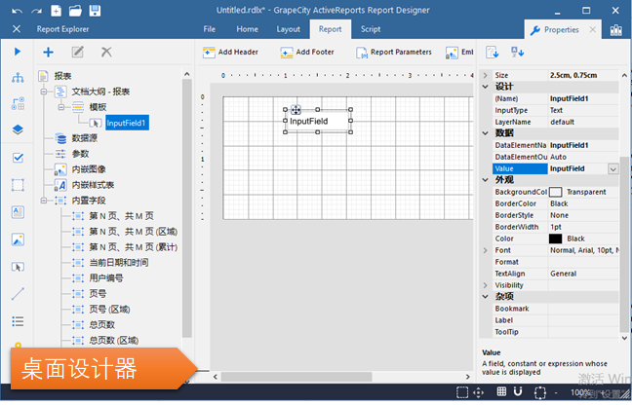
Task: Expand the Size property
Action: click(486, 75)
